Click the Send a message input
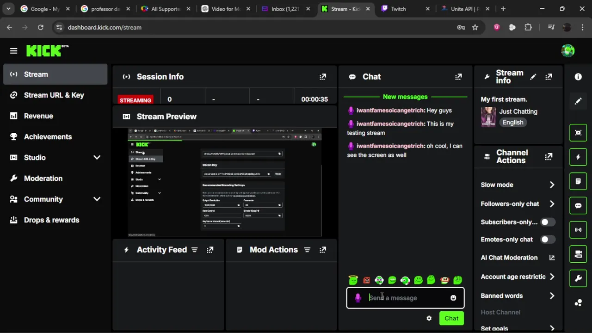The image size is (592, 333). (405, 298)
